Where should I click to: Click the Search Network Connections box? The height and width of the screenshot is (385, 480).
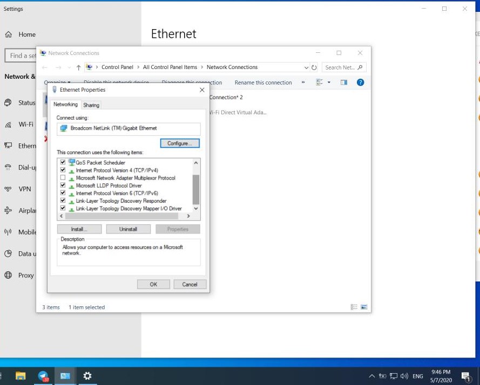click(344, 67)
